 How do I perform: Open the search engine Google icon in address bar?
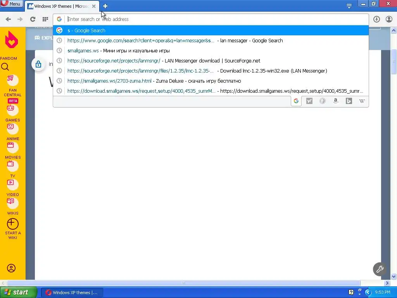coord(59,19)
